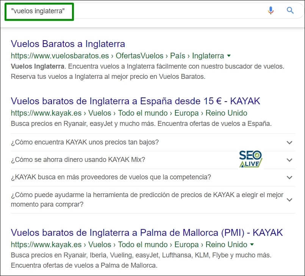Open the Reino Unido breadcrumb dropdown arrow
Image resolution: width=305 pixels, height=276 pixels.
pos(252,245)
